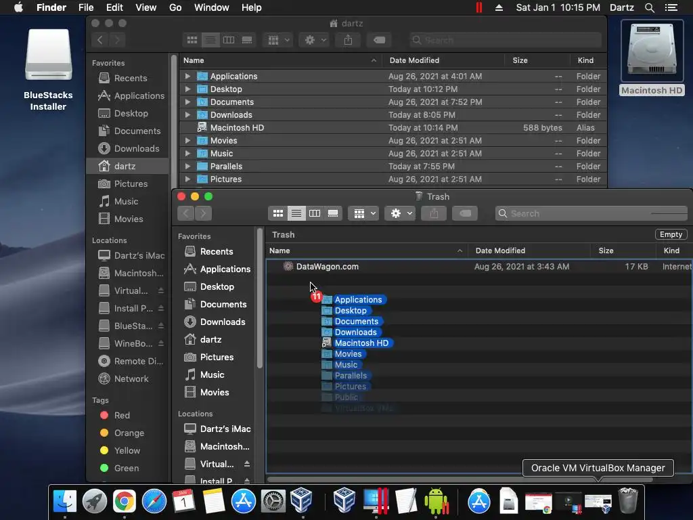
Task: Eject WineBo... volume in dartz sidebar
Action: (161, 343)
